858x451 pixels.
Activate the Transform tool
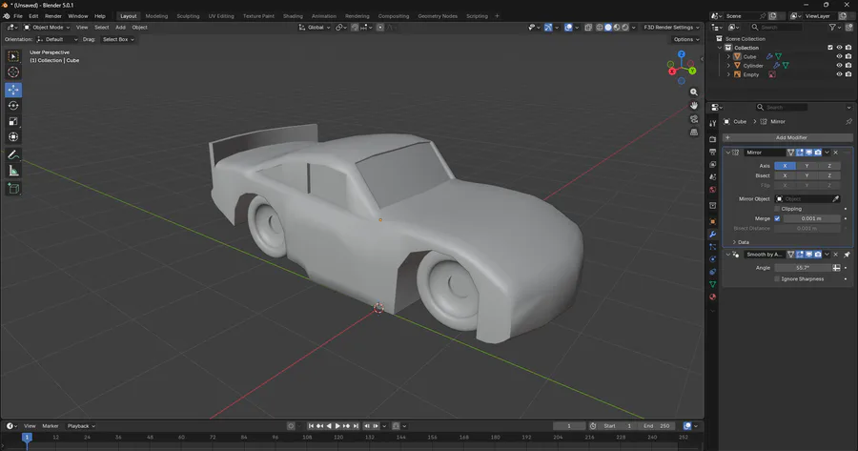click(x=13, y=137)
